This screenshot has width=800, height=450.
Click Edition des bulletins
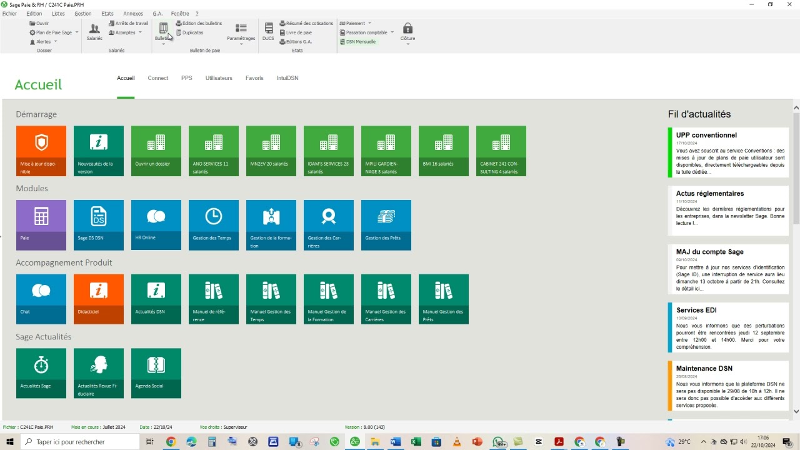point(199,24)
